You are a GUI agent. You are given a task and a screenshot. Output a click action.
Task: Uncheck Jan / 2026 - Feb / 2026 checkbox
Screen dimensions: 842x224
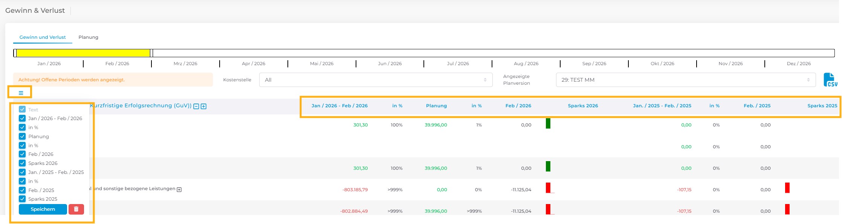[x=22, y=118]
